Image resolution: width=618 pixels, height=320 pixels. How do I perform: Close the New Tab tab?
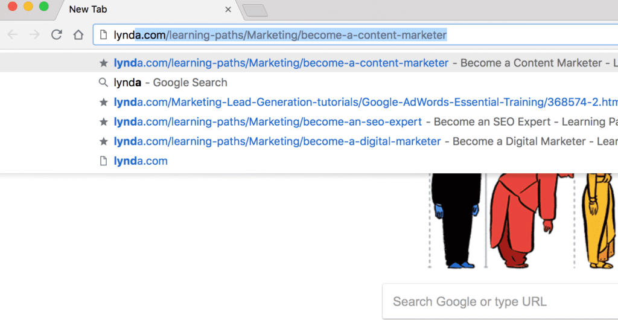[228, 10]
